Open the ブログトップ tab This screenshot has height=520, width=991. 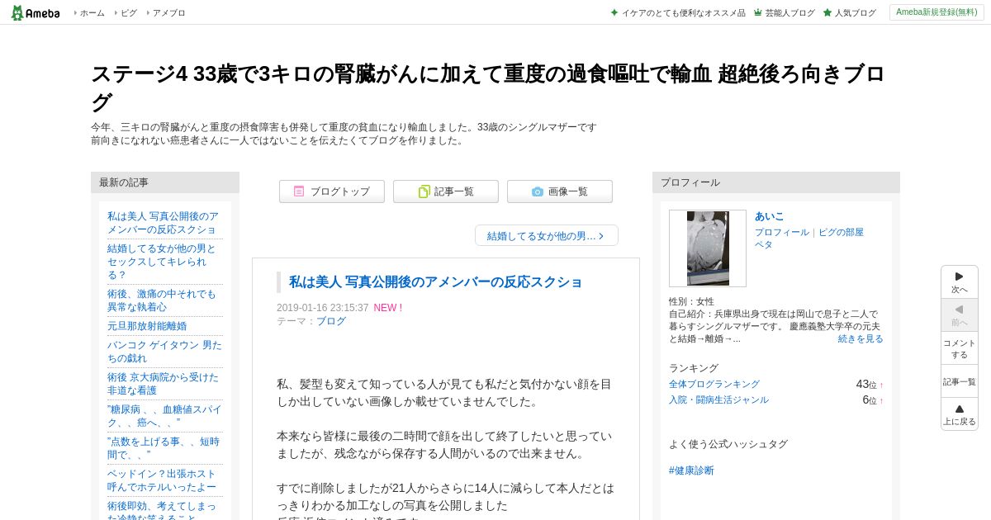click(x=332, y=191)
